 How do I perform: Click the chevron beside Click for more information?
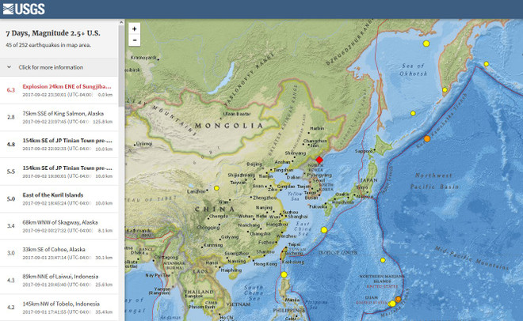pyautogui.click(x=9, y=67)
